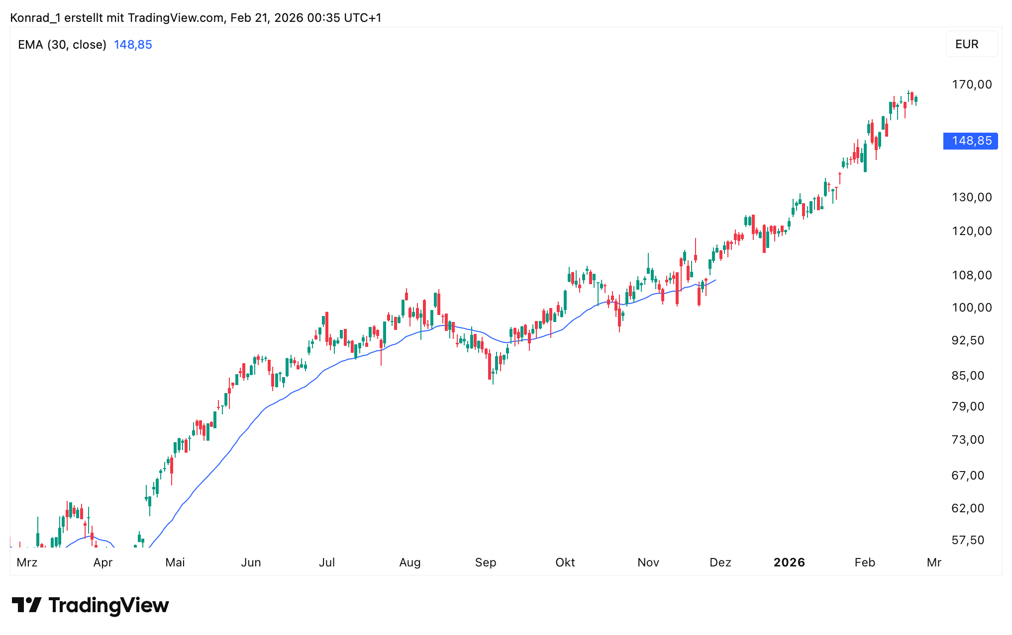Click the TradingView wordmark at bottom

click(x=108, y=605)
